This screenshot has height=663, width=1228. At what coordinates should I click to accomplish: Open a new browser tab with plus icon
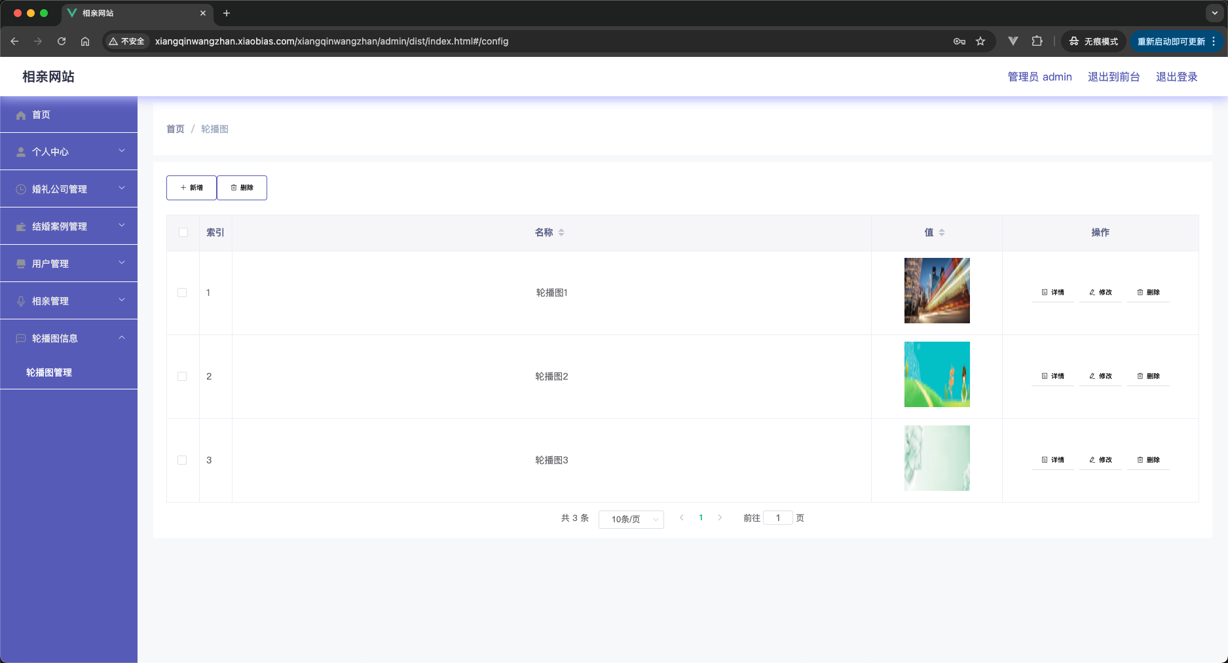227,13
